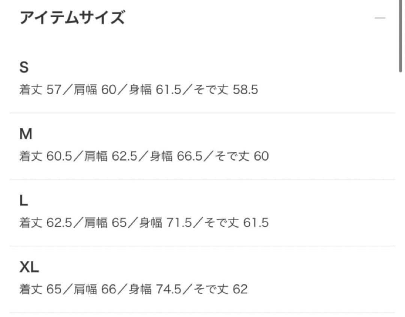Select the XL size label
The height and width of the screenshot is (317, 405).
click(x=29, y=268)
